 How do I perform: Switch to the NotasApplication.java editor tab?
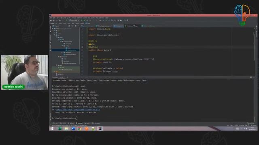104,26
